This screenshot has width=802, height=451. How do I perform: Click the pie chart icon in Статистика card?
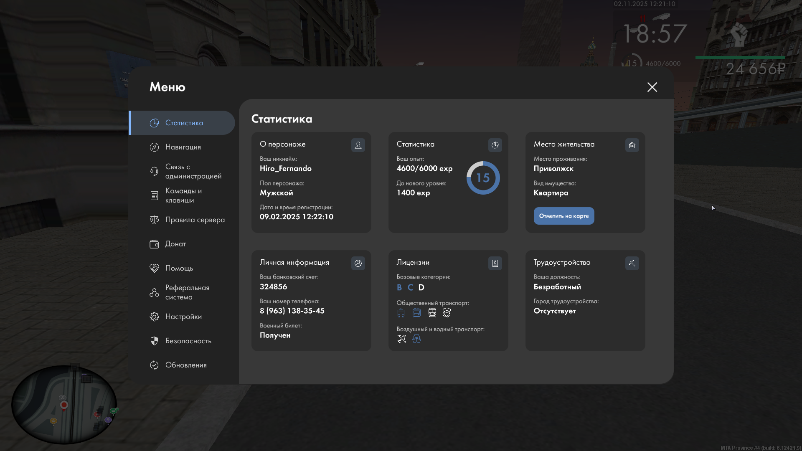495,145
